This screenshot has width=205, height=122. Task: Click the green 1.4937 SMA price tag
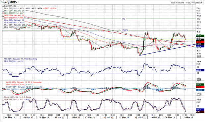tap(200, 36)
